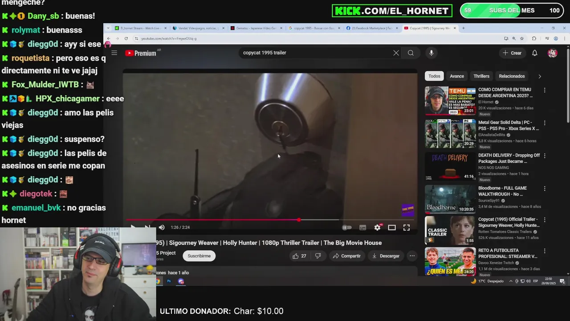Like the video with thumbs up
The image size is (570, 321).
tap(299, 256)
